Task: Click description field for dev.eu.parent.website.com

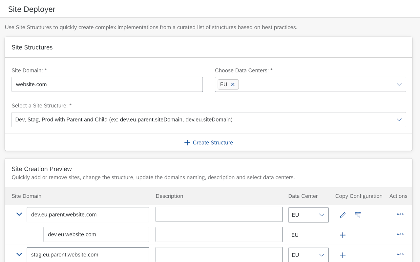Action: point(219,215)
